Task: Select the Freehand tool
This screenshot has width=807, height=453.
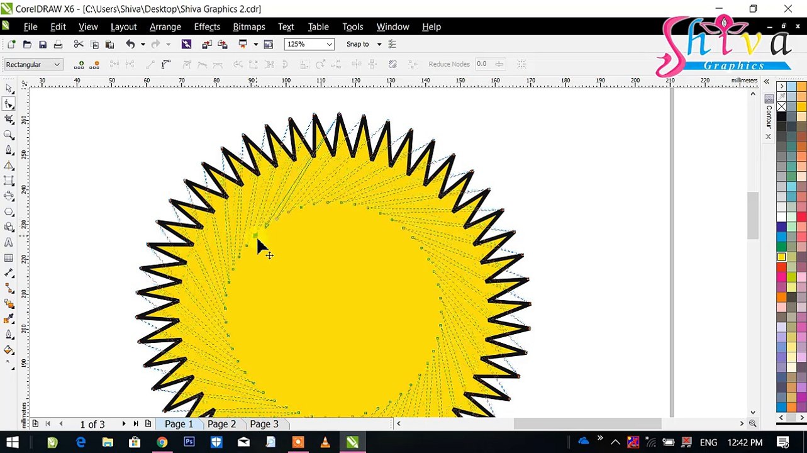Action: [9, 150]
